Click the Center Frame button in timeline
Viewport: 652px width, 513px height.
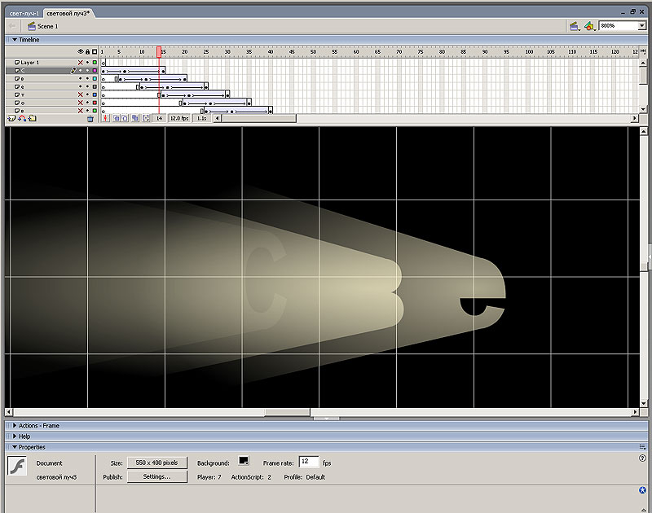(105, 118)
